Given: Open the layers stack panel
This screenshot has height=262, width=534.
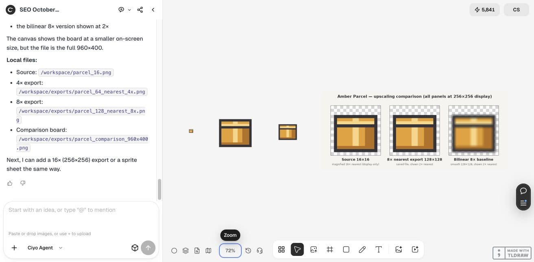Looking at the screenshot, I should coord(186,251).
